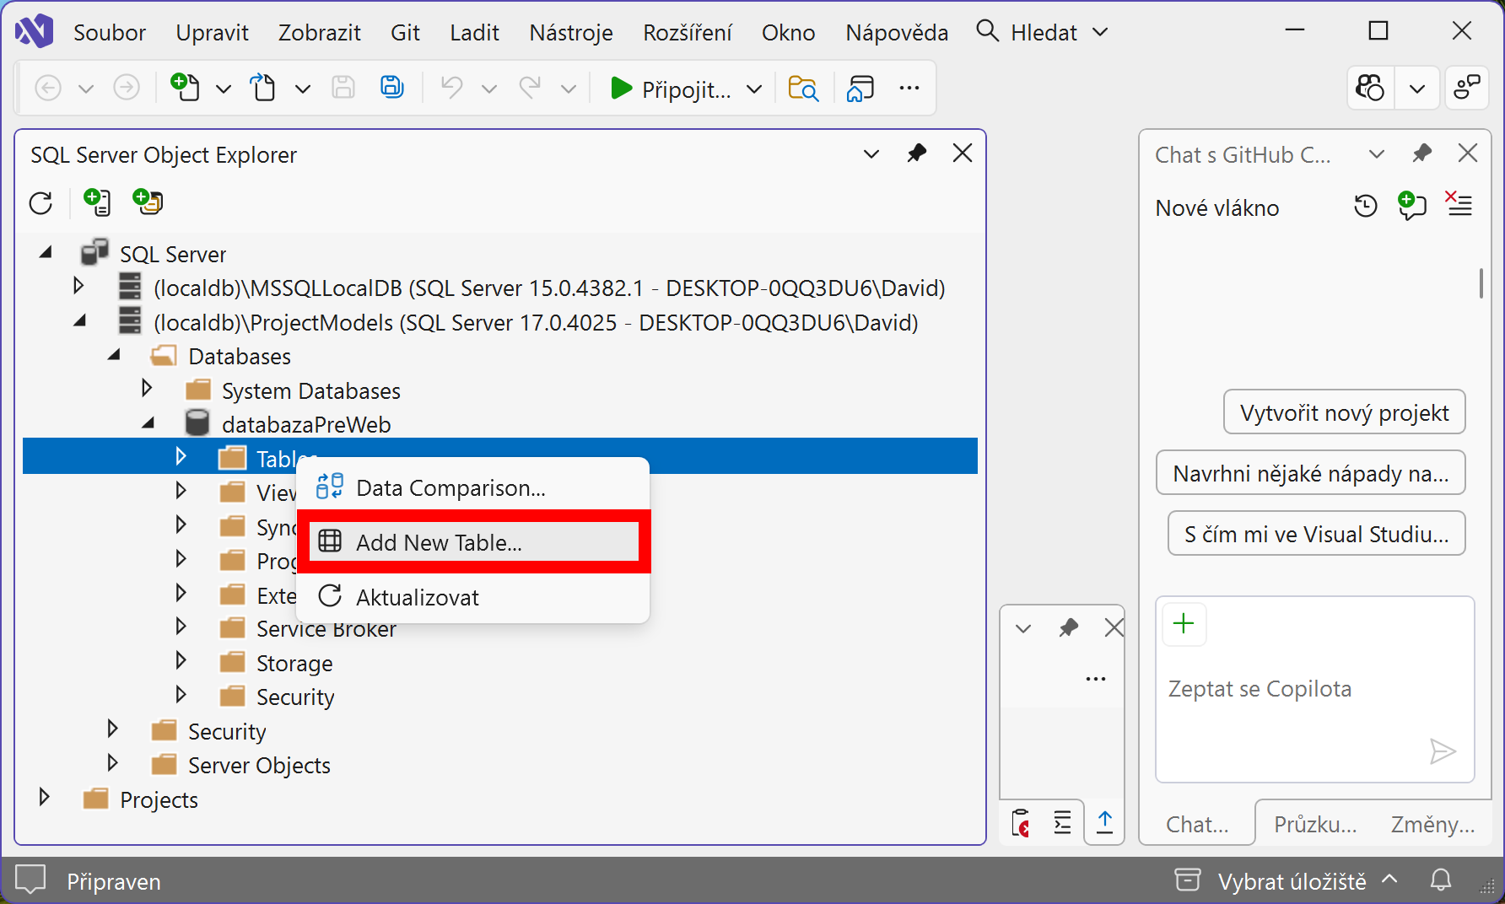Click the Undo arrow icon

[452, 88]
